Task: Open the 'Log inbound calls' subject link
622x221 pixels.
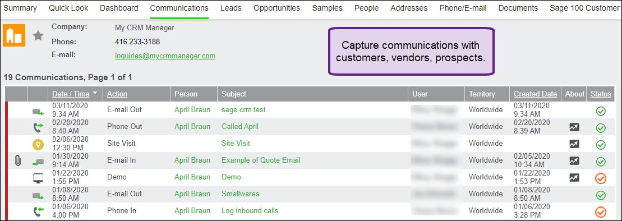Action: 250,211
